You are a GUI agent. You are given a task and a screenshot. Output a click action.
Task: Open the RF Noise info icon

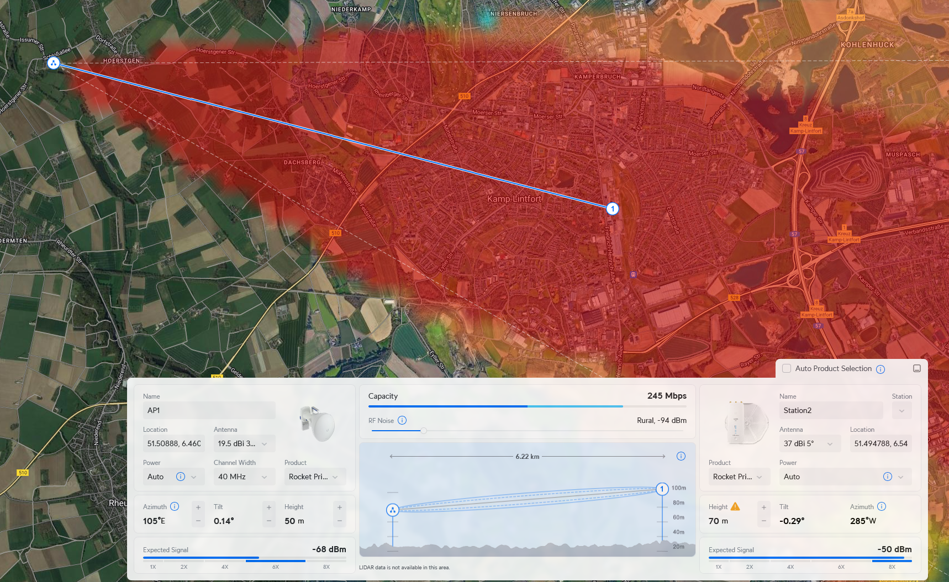pyautogui.click(x=402, y=420)
